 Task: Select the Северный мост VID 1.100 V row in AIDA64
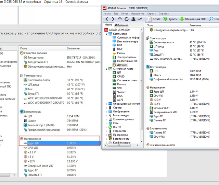click(x=182, y=112)
